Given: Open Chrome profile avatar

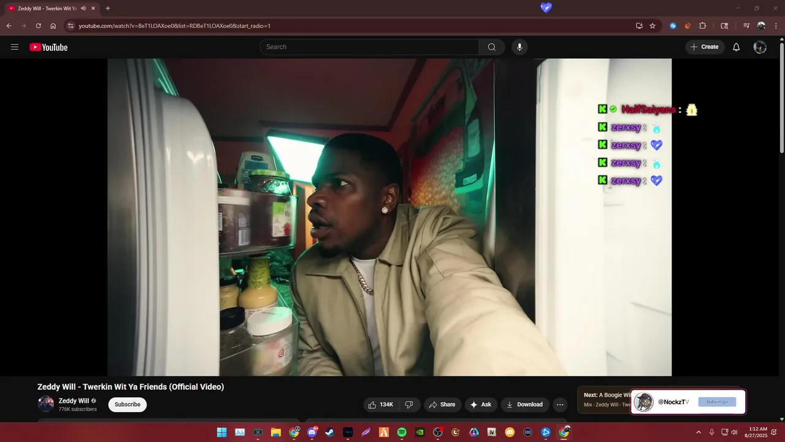Looking at the screenshot, I should point(761,26).
